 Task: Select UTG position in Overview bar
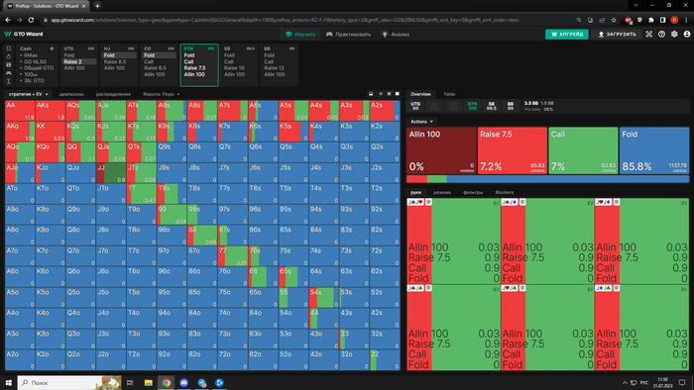[415, 106]
